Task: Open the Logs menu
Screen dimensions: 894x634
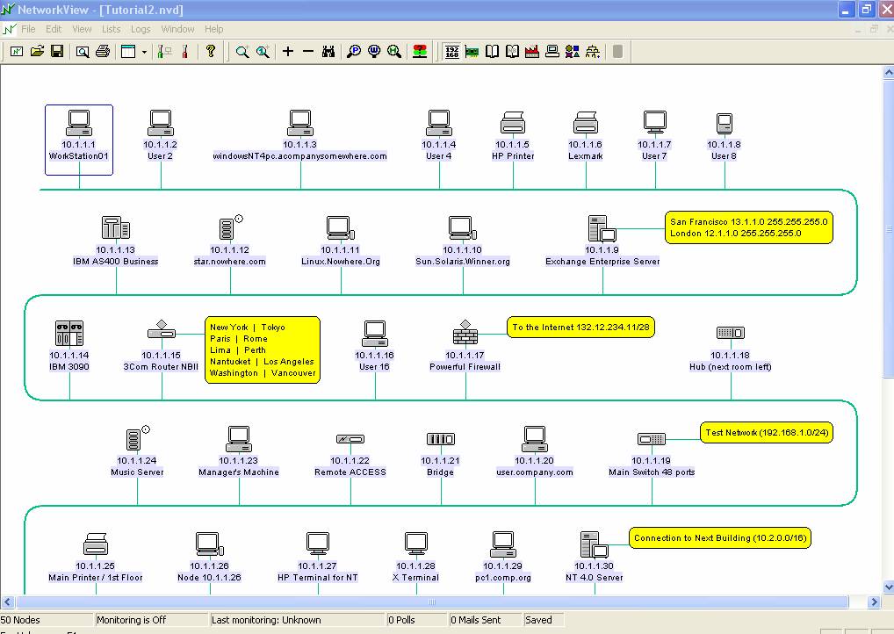Action: click(141, 29)
